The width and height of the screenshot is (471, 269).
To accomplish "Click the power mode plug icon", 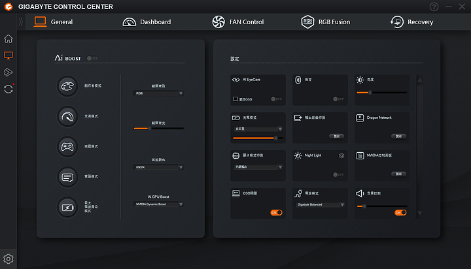I will click(x=298, y=194).
